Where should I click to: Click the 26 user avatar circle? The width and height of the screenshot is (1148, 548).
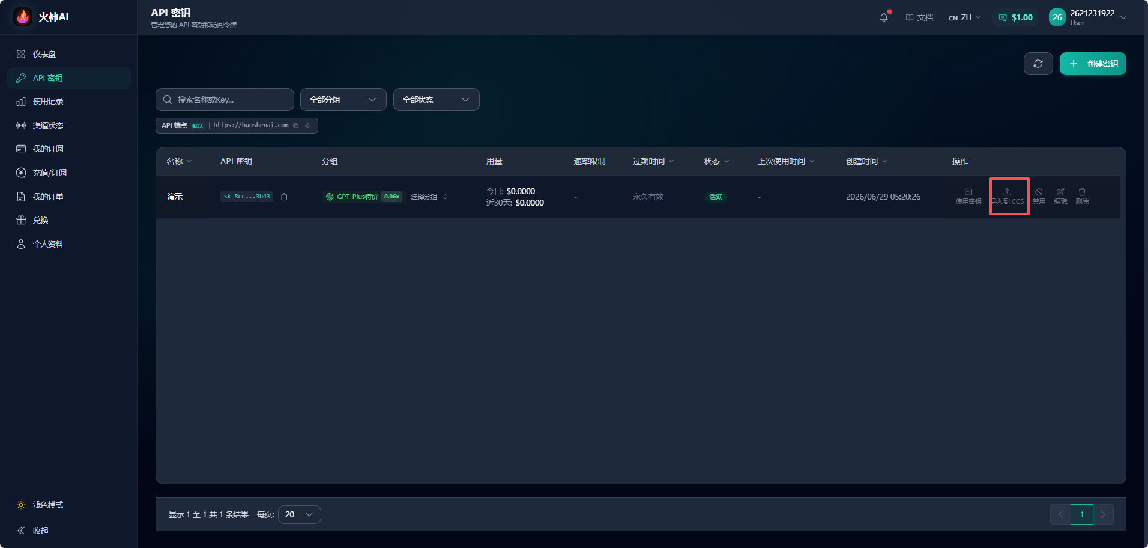(x=1057, y=17)
